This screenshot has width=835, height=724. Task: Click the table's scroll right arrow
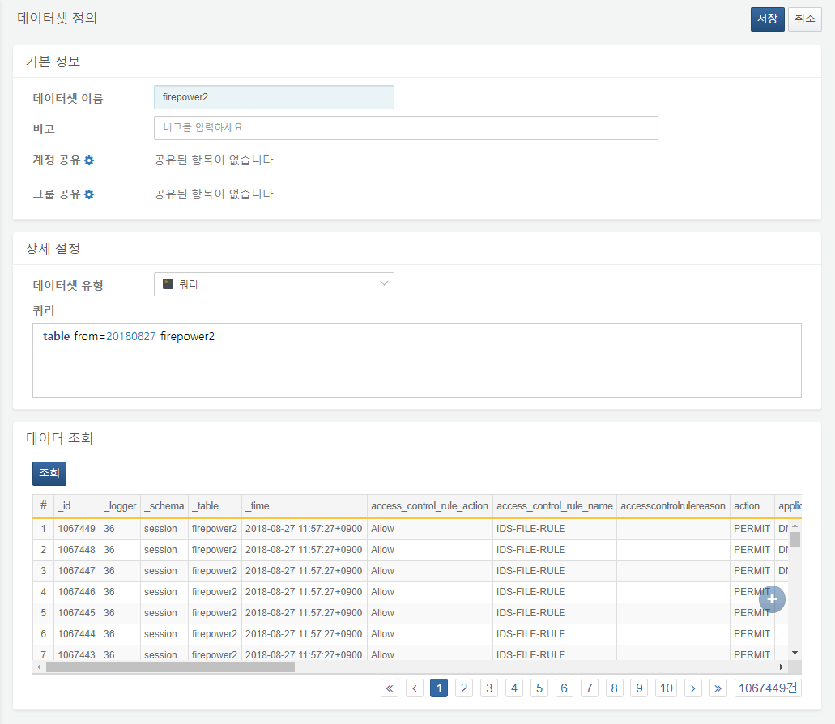click(782, 667)
